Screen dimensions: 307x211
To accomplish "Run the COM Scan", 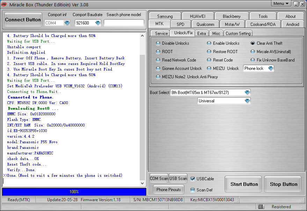I will click(x=159, y=179).
